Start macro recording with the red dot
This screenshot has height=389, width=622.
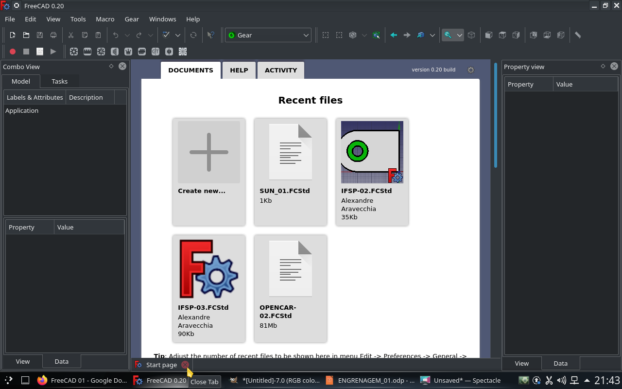pyautogui.click(x=13, y=51)
